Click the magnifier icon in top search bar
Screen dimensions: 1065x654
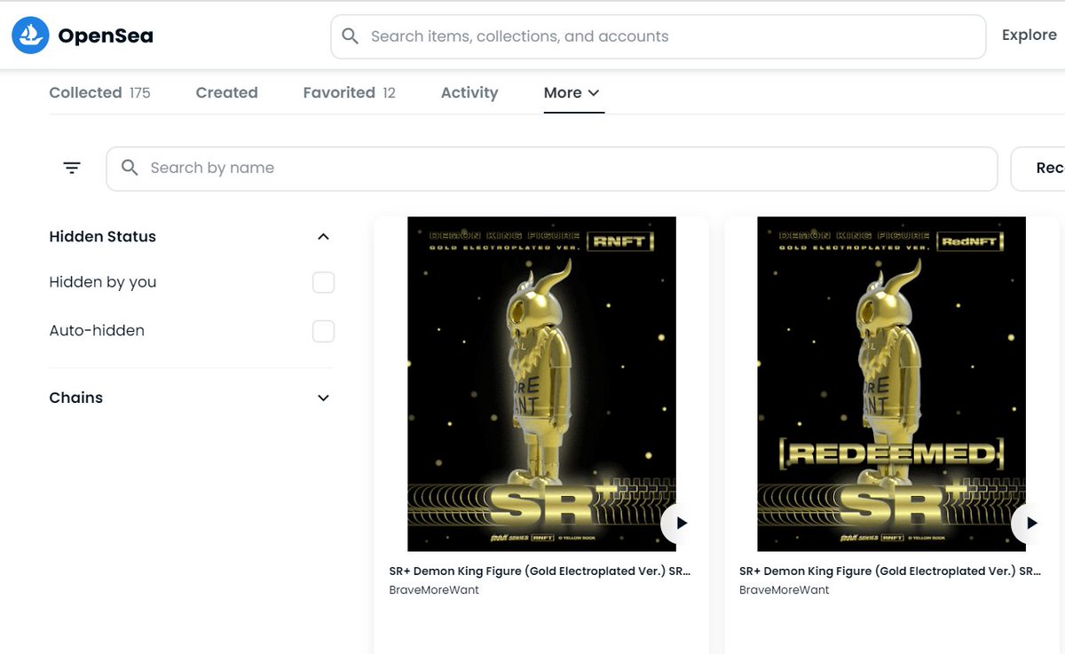point(351,36)
